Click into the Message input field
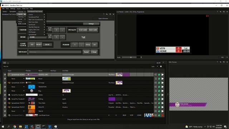 tap(55, 52)
